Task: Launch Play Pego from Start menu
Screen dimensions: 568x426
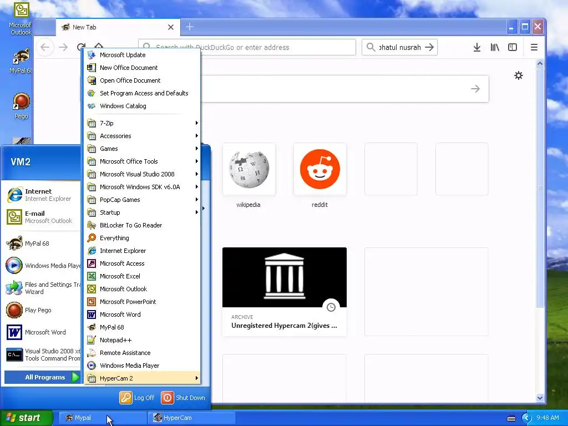Action: tap(42, 310)
